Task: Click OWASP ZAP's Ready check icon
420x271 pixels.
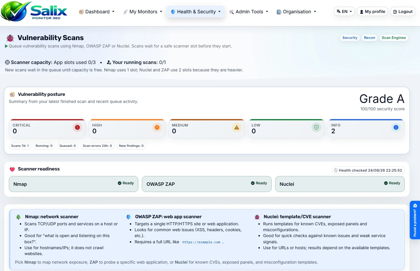Action: pos(253,183)
